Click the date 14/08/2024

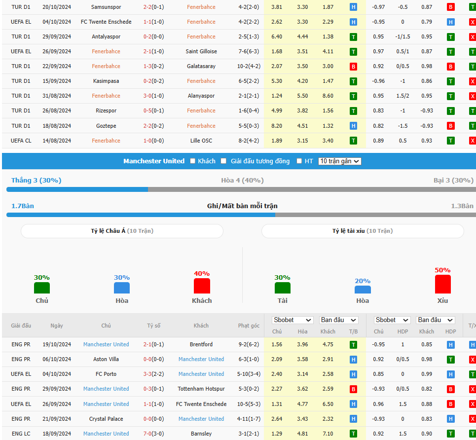pyautogui.click(x=57, y=141)
